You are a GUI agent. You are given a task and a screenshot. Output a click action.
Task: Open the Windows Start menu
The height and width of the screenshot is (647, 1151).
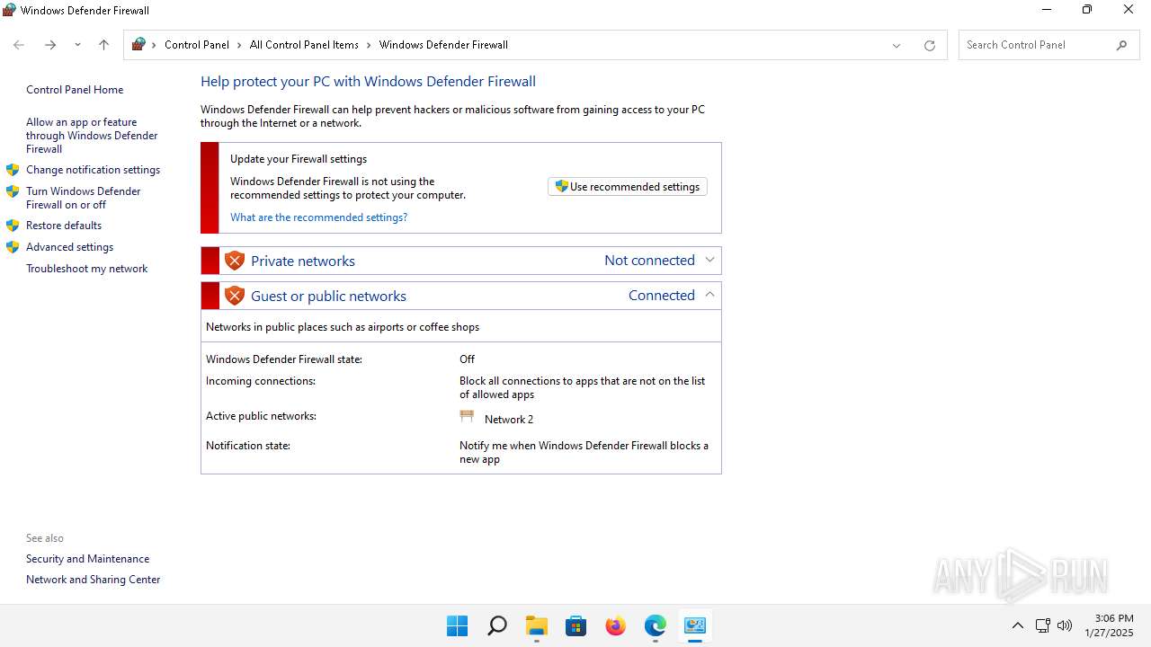click(x=458, y=625)
